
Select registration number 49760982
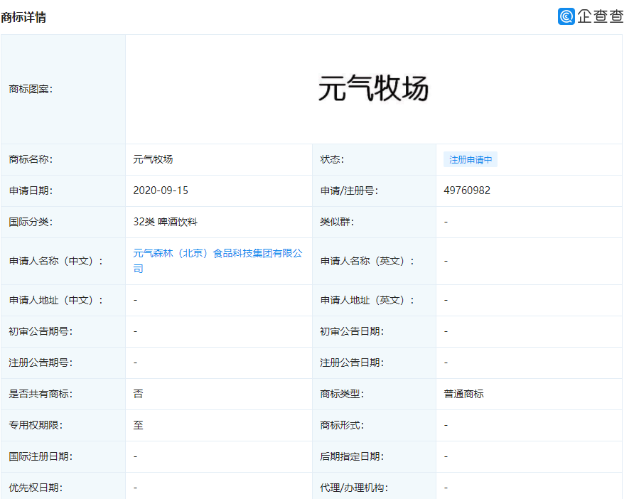(466, 191)
